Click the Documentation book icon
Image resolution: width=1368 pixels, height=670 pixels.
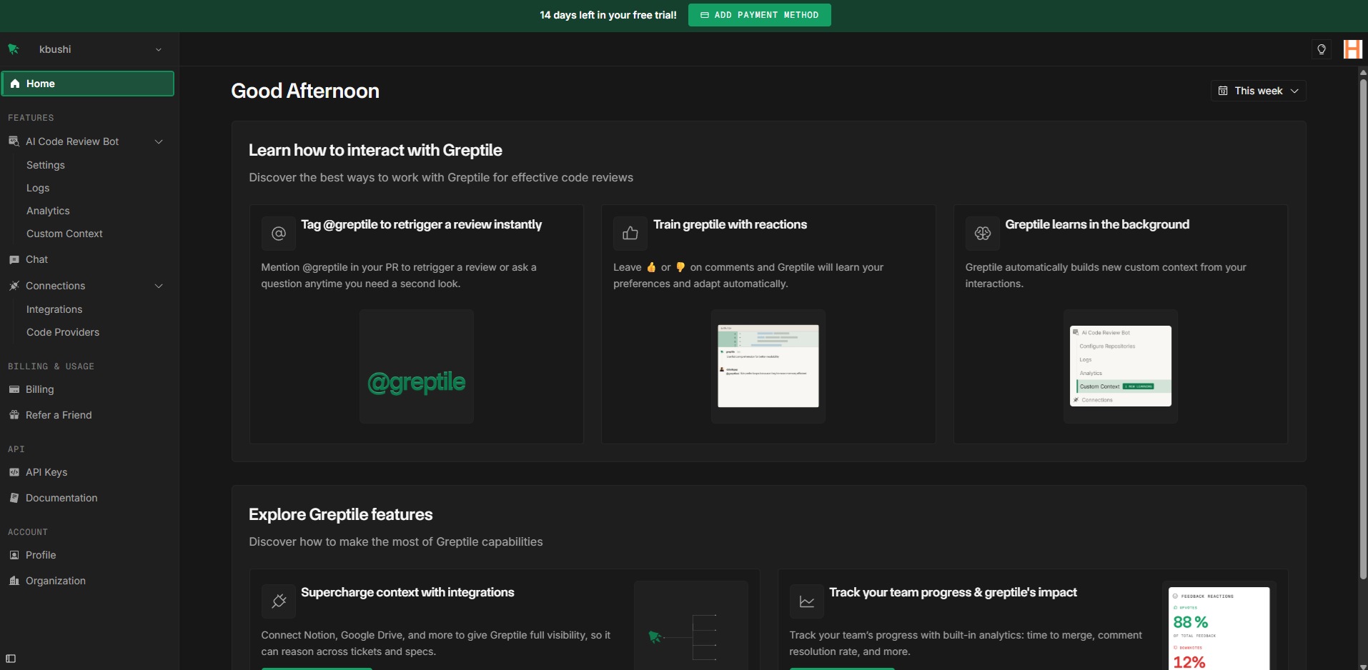point(14,498)
